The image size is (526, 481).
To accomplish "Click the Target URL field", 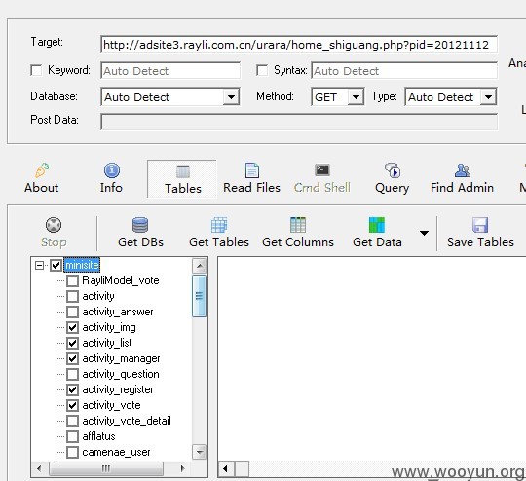I will point(299,44).
